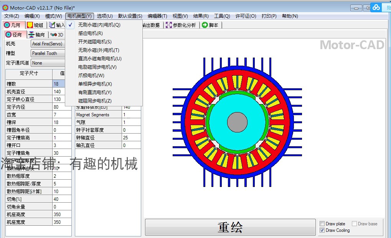Screen dimensions: 391x238
Task: Edit the 机座宽度 value 350
Action: (x=62, y=222)
